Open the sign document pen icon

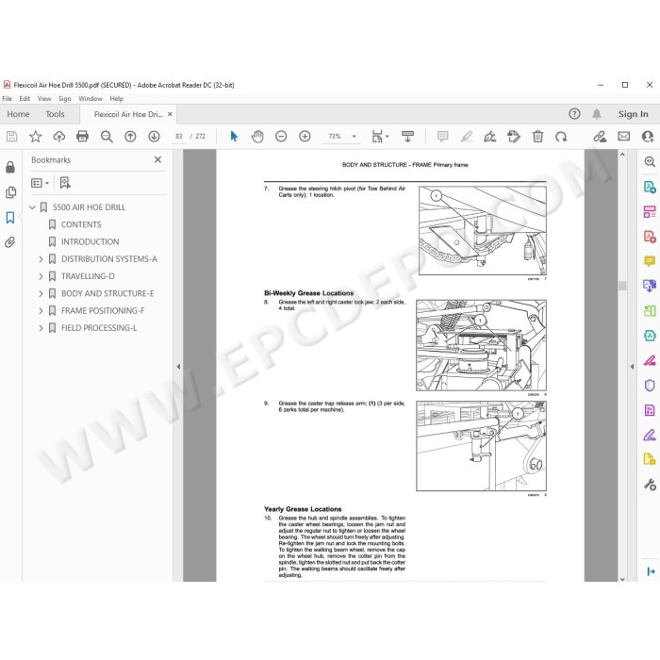[490, 137]
